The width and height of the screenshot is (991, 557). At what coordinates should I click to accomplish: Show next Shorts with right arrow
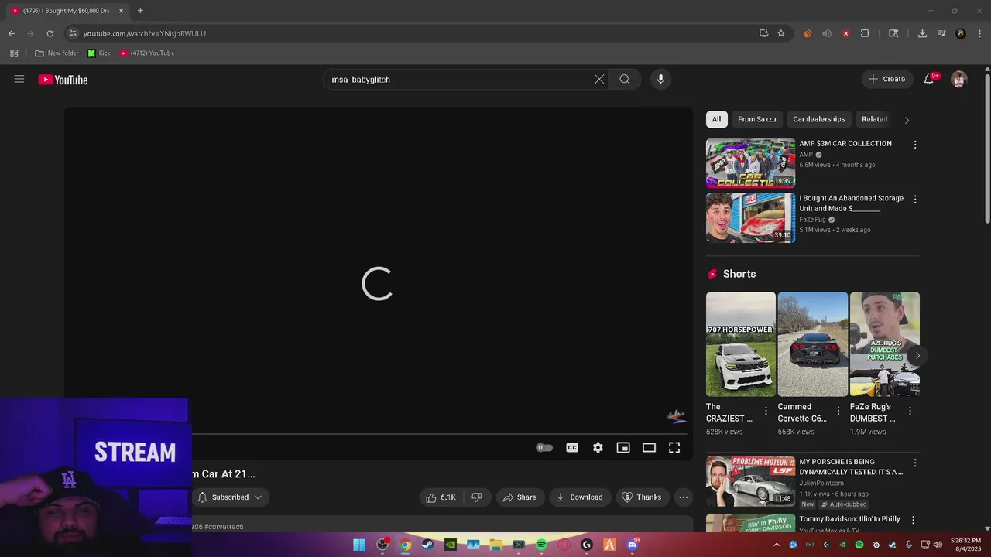[x=917, y=356]
